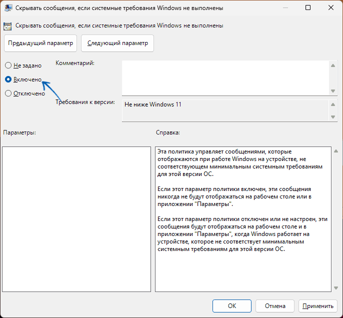Maximize the policy settings window
Viewport: 343px width, 318px height.
click(308, 8)
